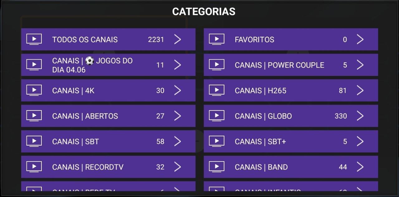Click the TV icon next to Canais | H265

(216, 91)
